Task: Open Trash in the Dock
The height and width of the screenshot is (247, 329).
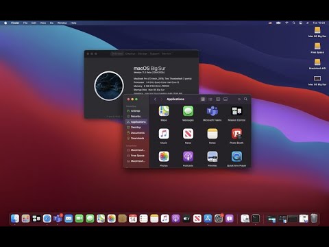Action: pos(314,219)
